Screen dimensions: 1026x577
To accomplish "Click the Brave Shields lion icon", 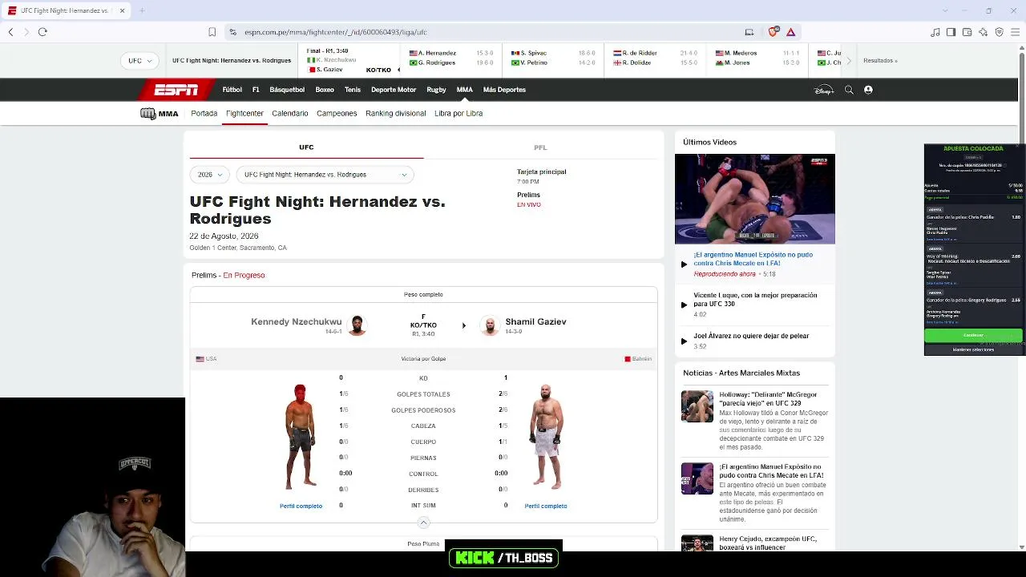I will click(x=773, y=32).
